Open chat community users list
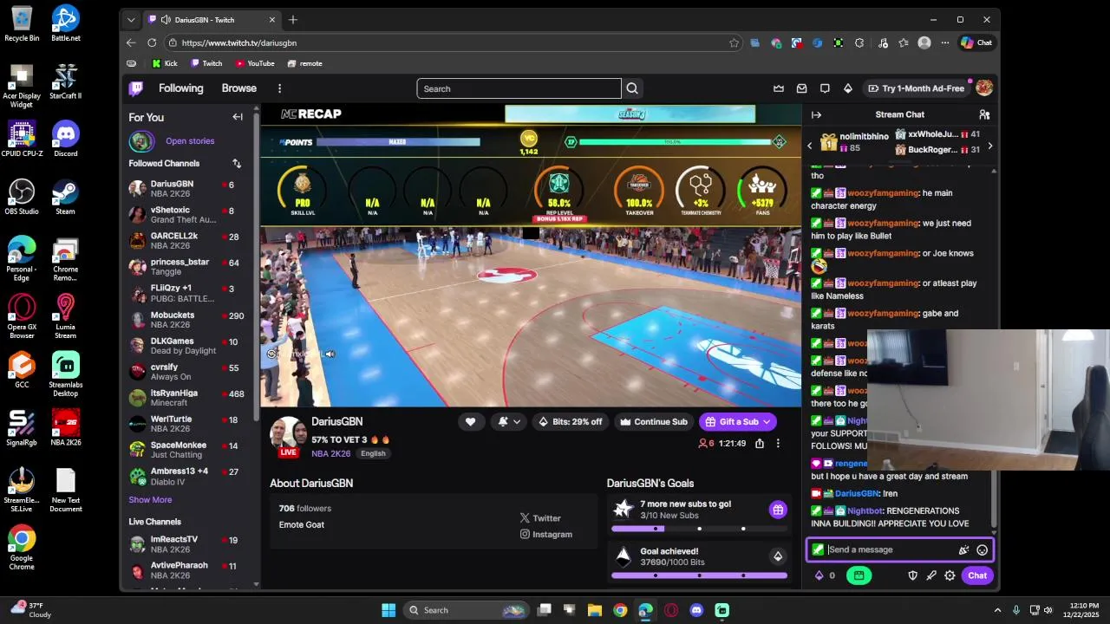The image size is (1110, 624). (984, 114)
